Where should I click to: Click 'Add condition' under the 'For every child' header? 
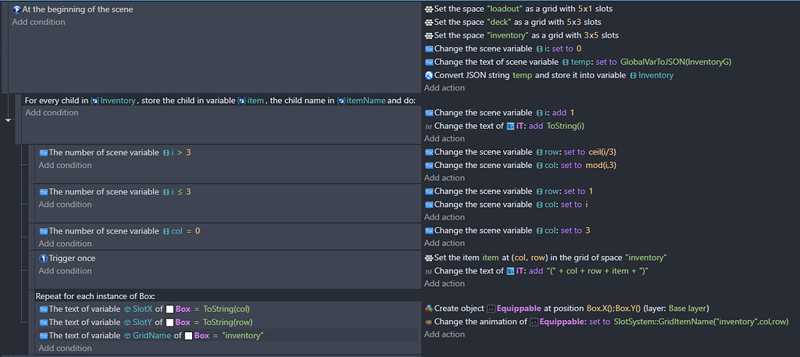tap(52, 112)
